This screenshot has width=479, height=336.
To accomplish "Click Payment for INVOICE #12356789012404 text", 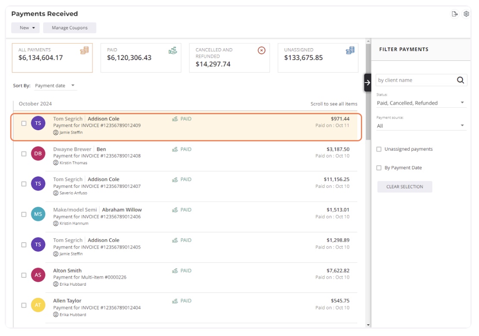I will point(97,308).
